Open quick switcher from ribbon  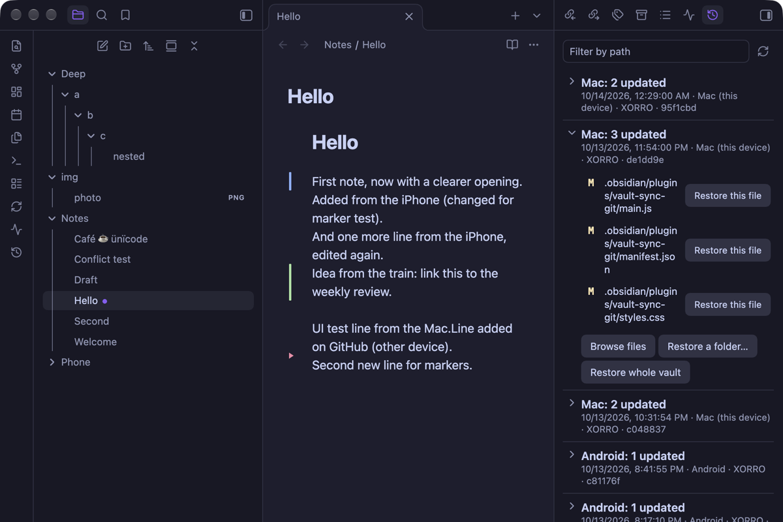pos(16,46)
